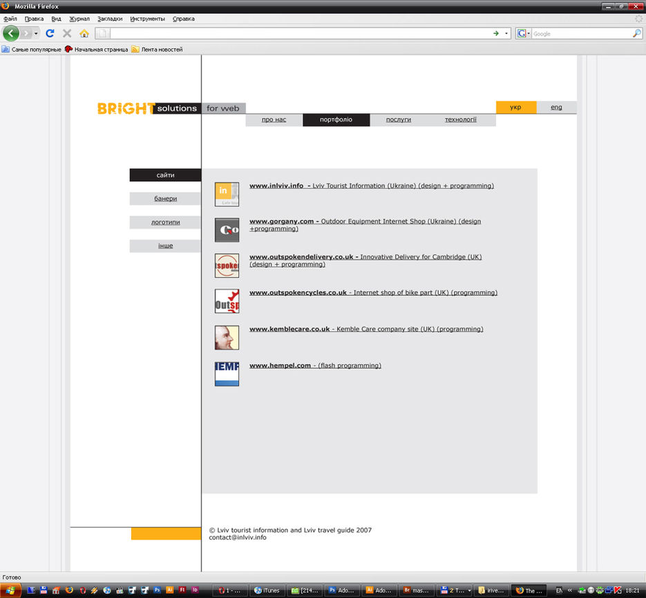Go to the home page via house icon

click(84, 33)
